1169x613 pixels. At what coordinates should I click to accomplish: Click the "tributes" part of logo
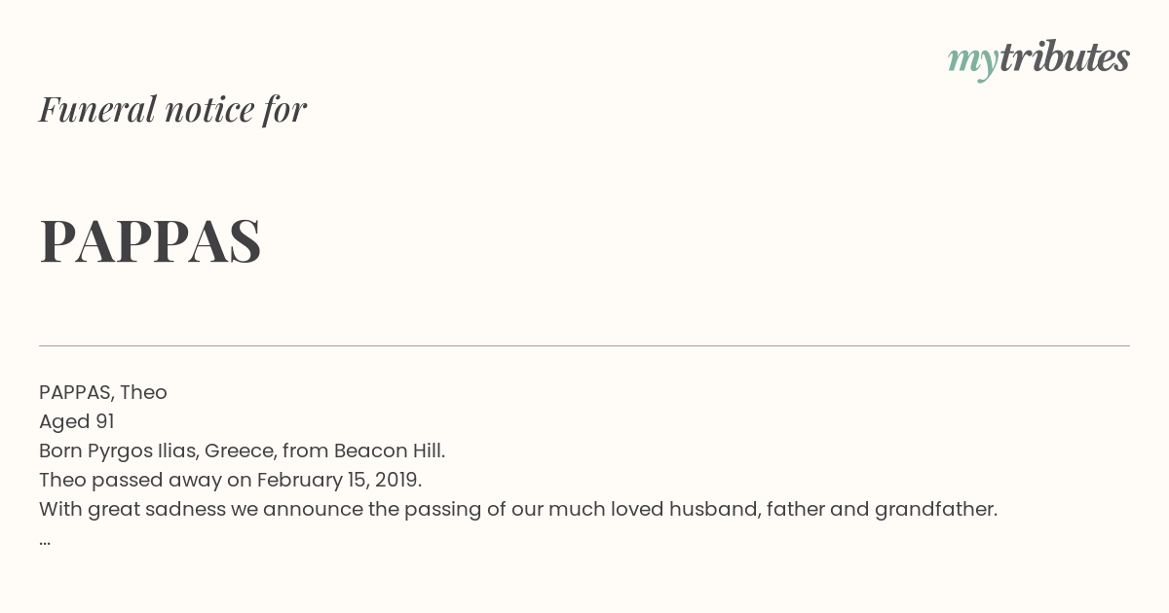pyautogui.click(x=1065, y=58)
